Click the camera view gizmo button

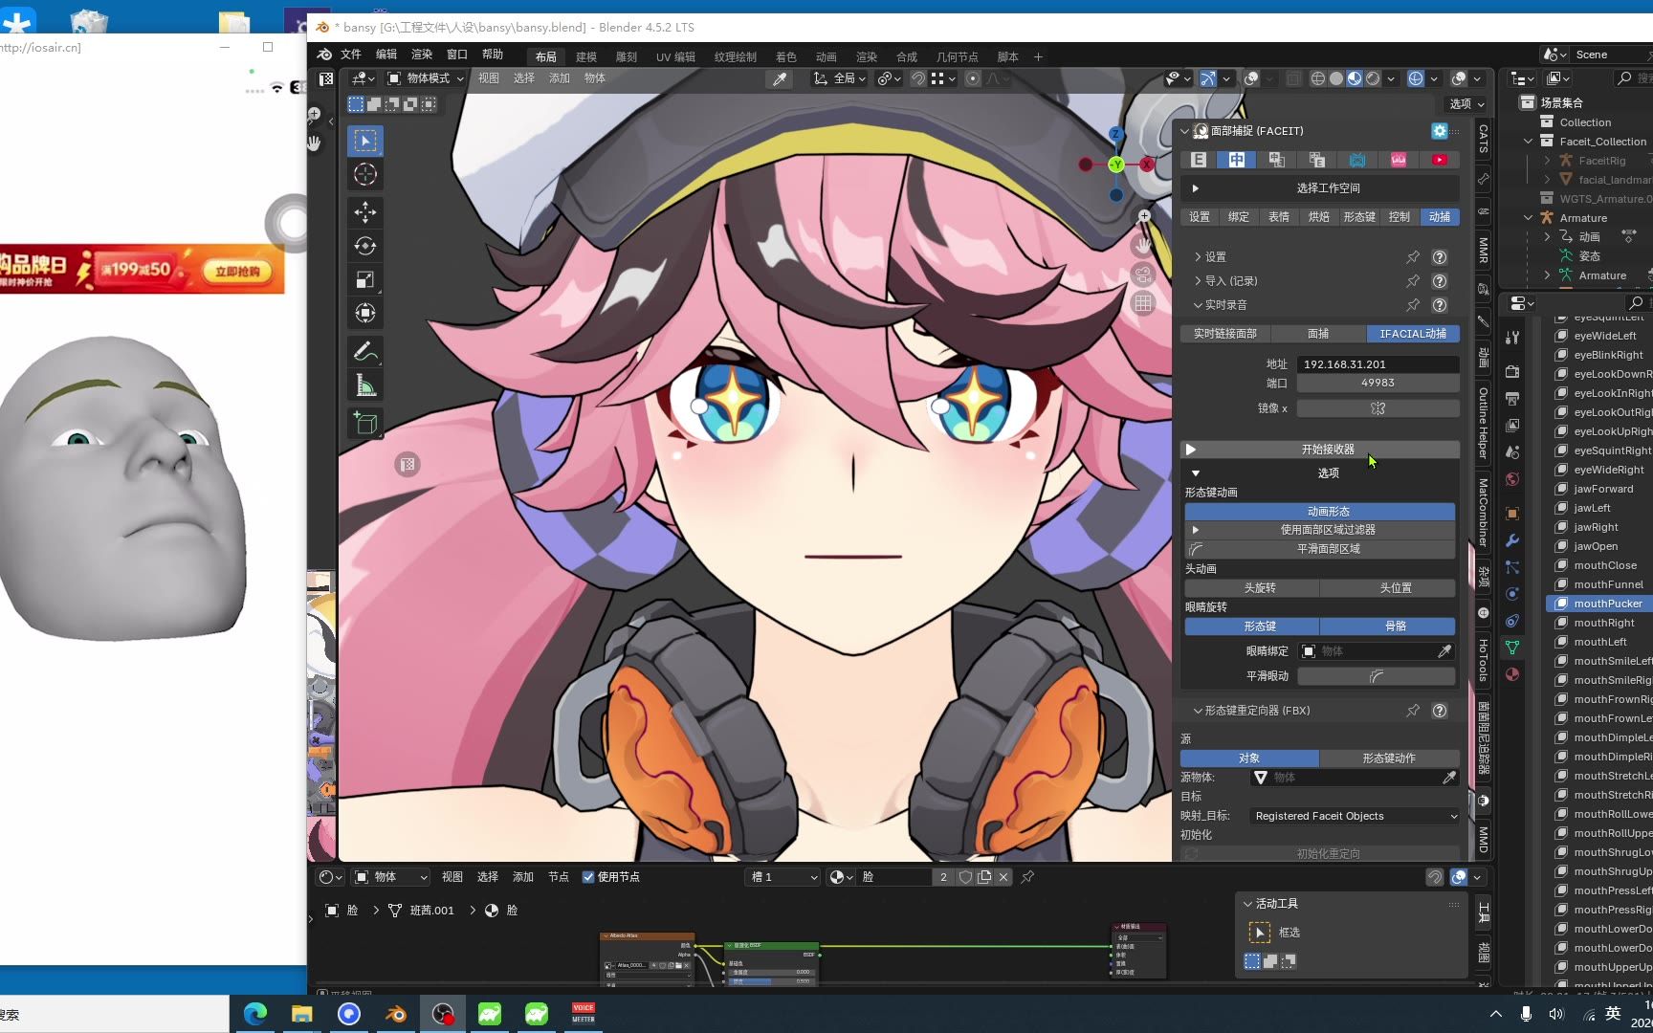point(1143,275)
